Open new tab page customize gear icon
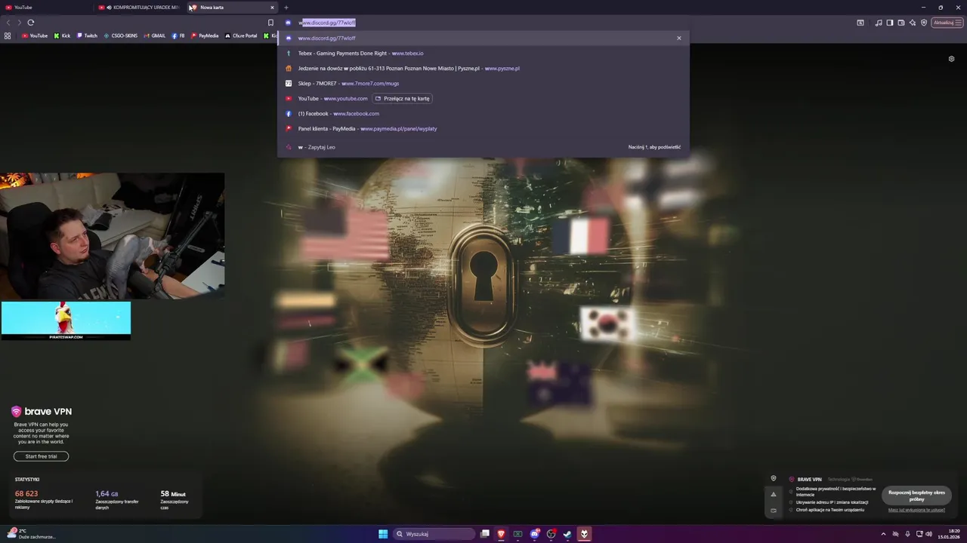The width and height of the screenshot is (967, 543). click(951, 58)
